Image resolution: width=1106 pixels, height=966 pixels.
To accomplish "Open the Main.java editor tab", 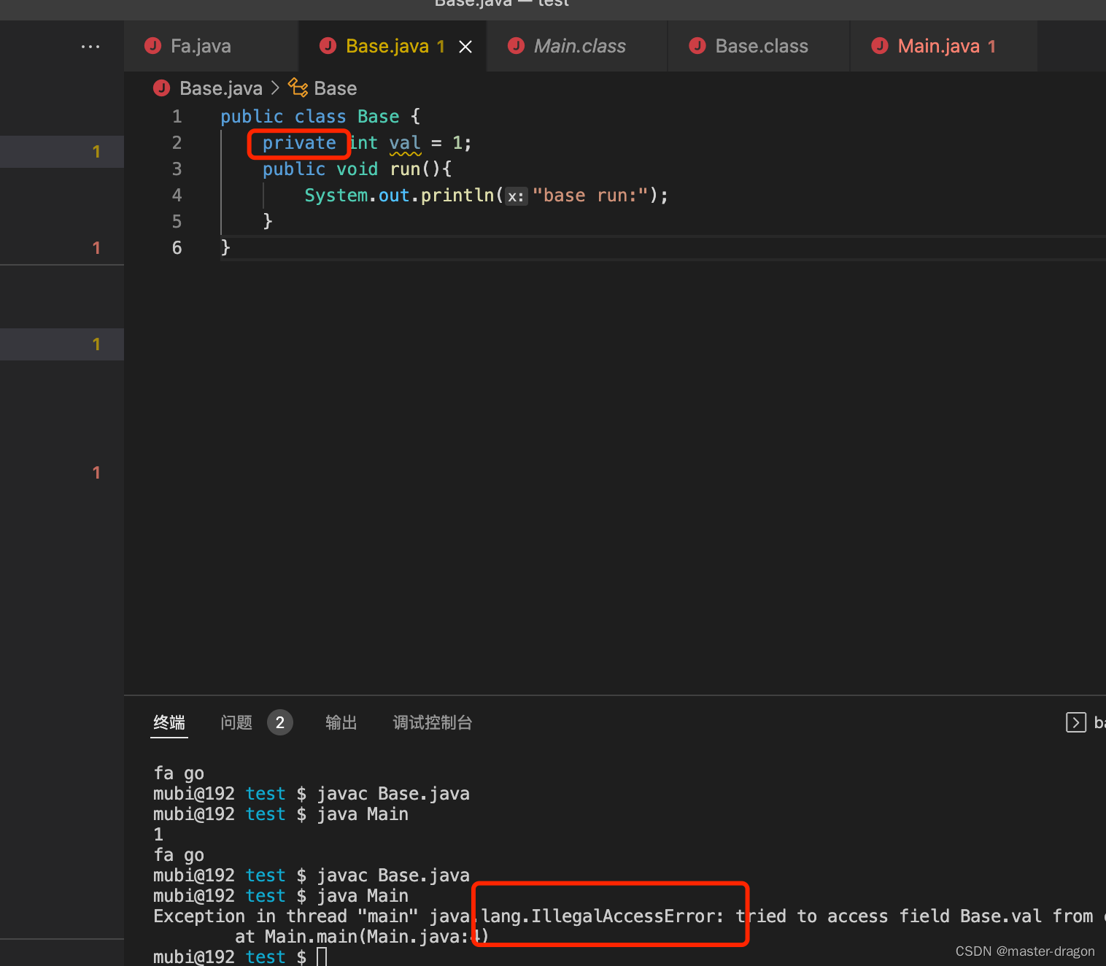I will 943,46.
